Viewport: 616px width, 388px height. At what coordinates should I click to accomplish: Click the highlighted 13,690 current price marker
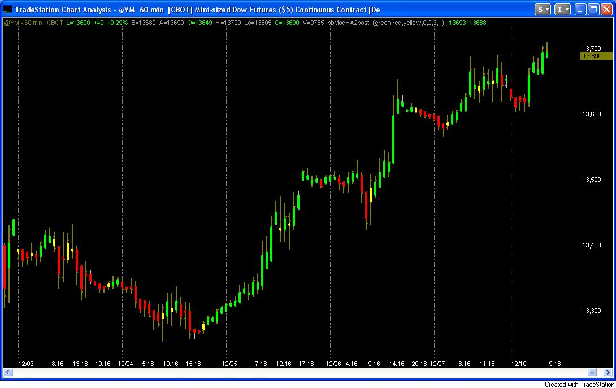[x=596, y=56]
